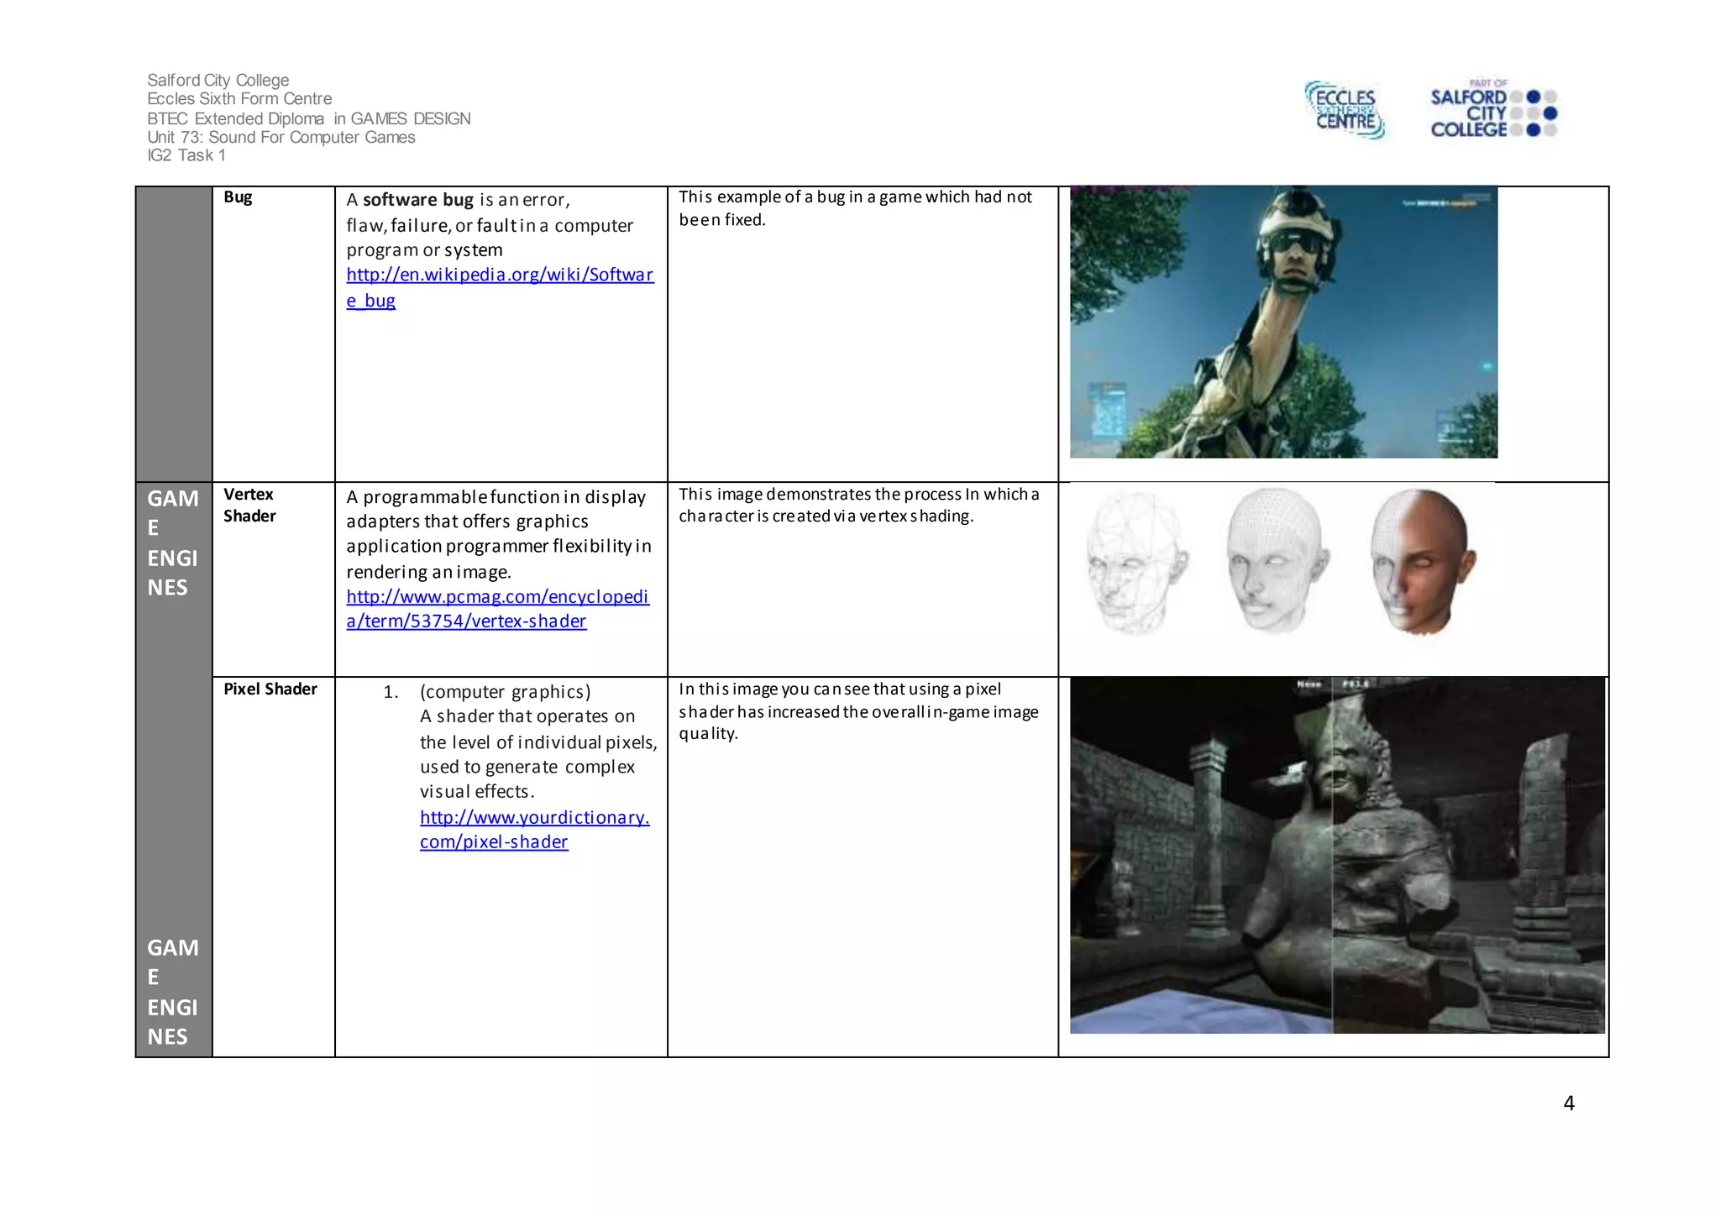This screenshot has height=1216, width=1720.
Task: Click the 'Unit 73: Sound For Computer Games' header
Action: [281, 137]
